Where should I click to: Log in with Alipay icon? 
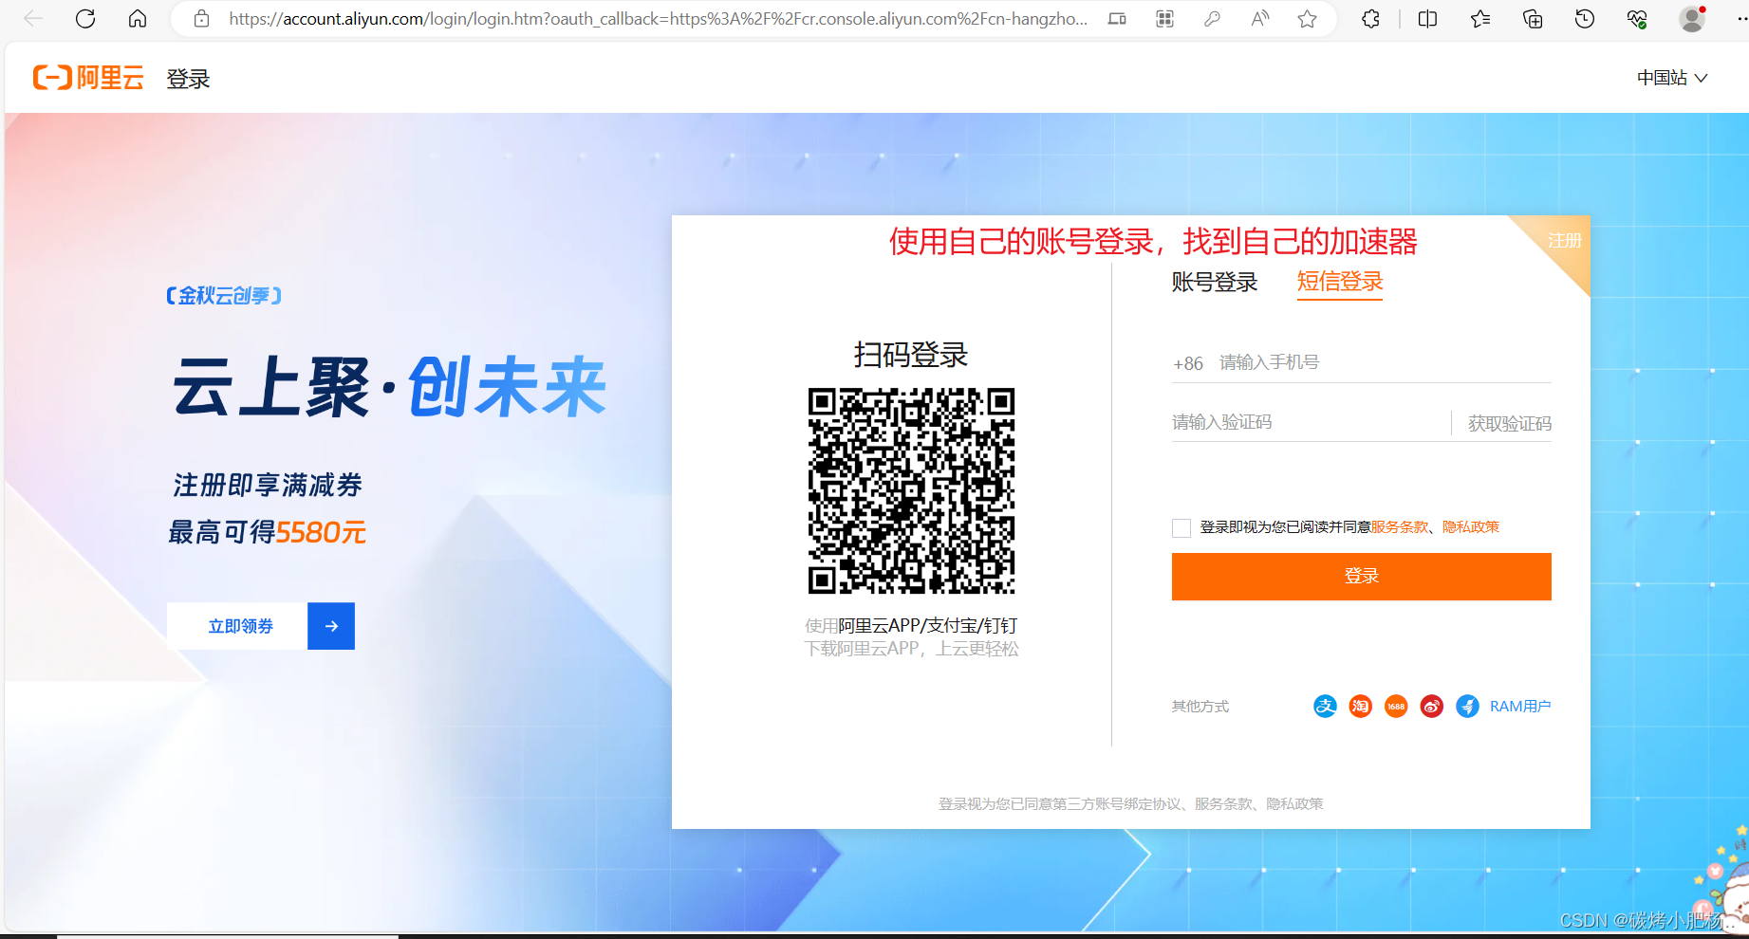tap(1325, 706)
